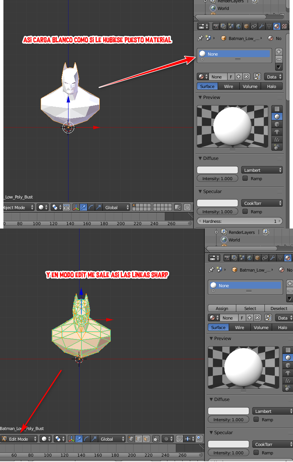The height and width of the screenshot is (462, 293).
Task: Click Assign button in lower screenshot
Action: pos(222,308)
